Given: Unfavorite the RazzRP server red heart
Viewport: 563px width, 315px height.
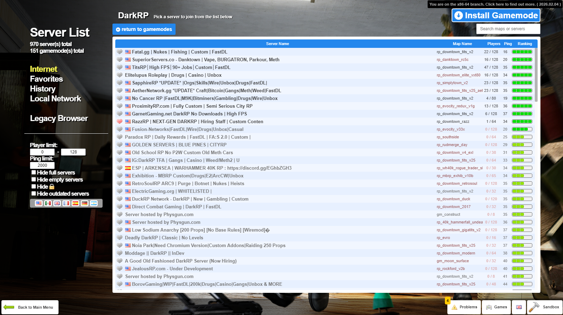Looking at the screenshot, I should click(x=120, y=122).
